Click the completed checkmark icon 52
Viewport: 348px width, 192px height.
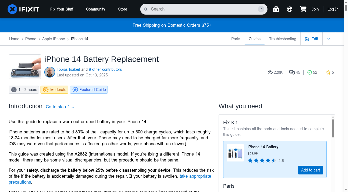coord(310,72)
